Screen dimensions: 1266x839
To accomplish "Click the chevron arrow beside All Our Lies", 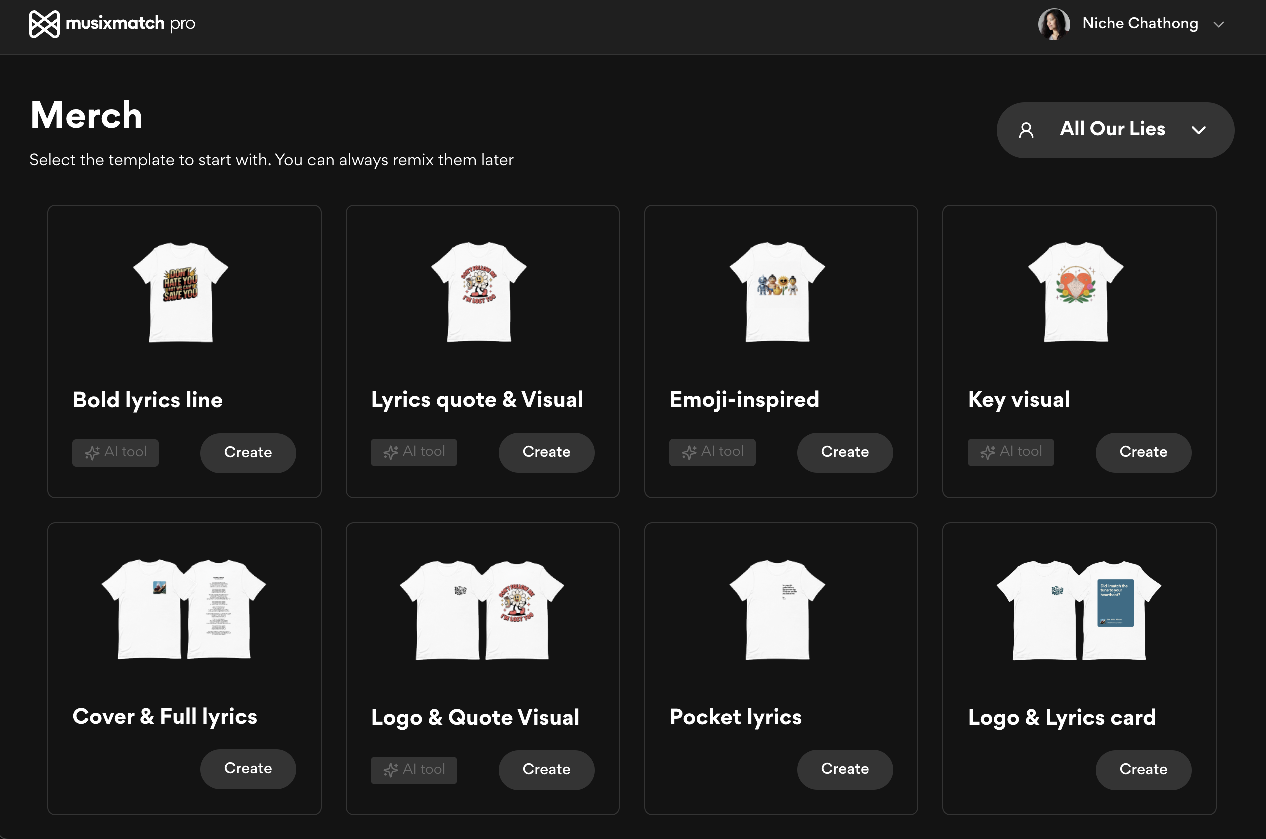I will (1198, 130).
